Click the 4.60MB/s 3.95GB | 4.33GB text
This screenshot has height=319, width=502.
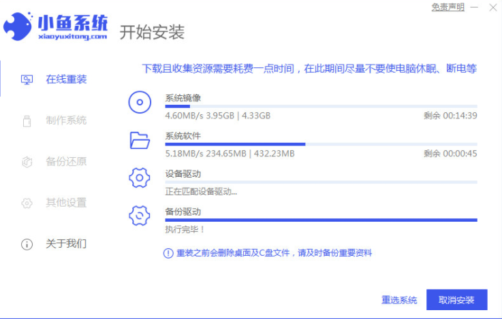click(218, 116)
